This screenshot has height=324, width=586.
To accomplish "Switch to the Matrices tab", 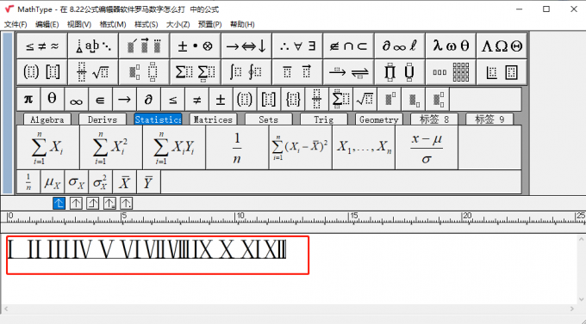I will 213,119.
